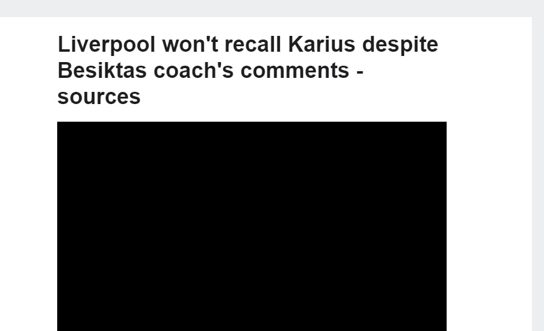The image size is (544, 331).
Task: Click the word "coach's" in the headline
Action: click(194, 71)
